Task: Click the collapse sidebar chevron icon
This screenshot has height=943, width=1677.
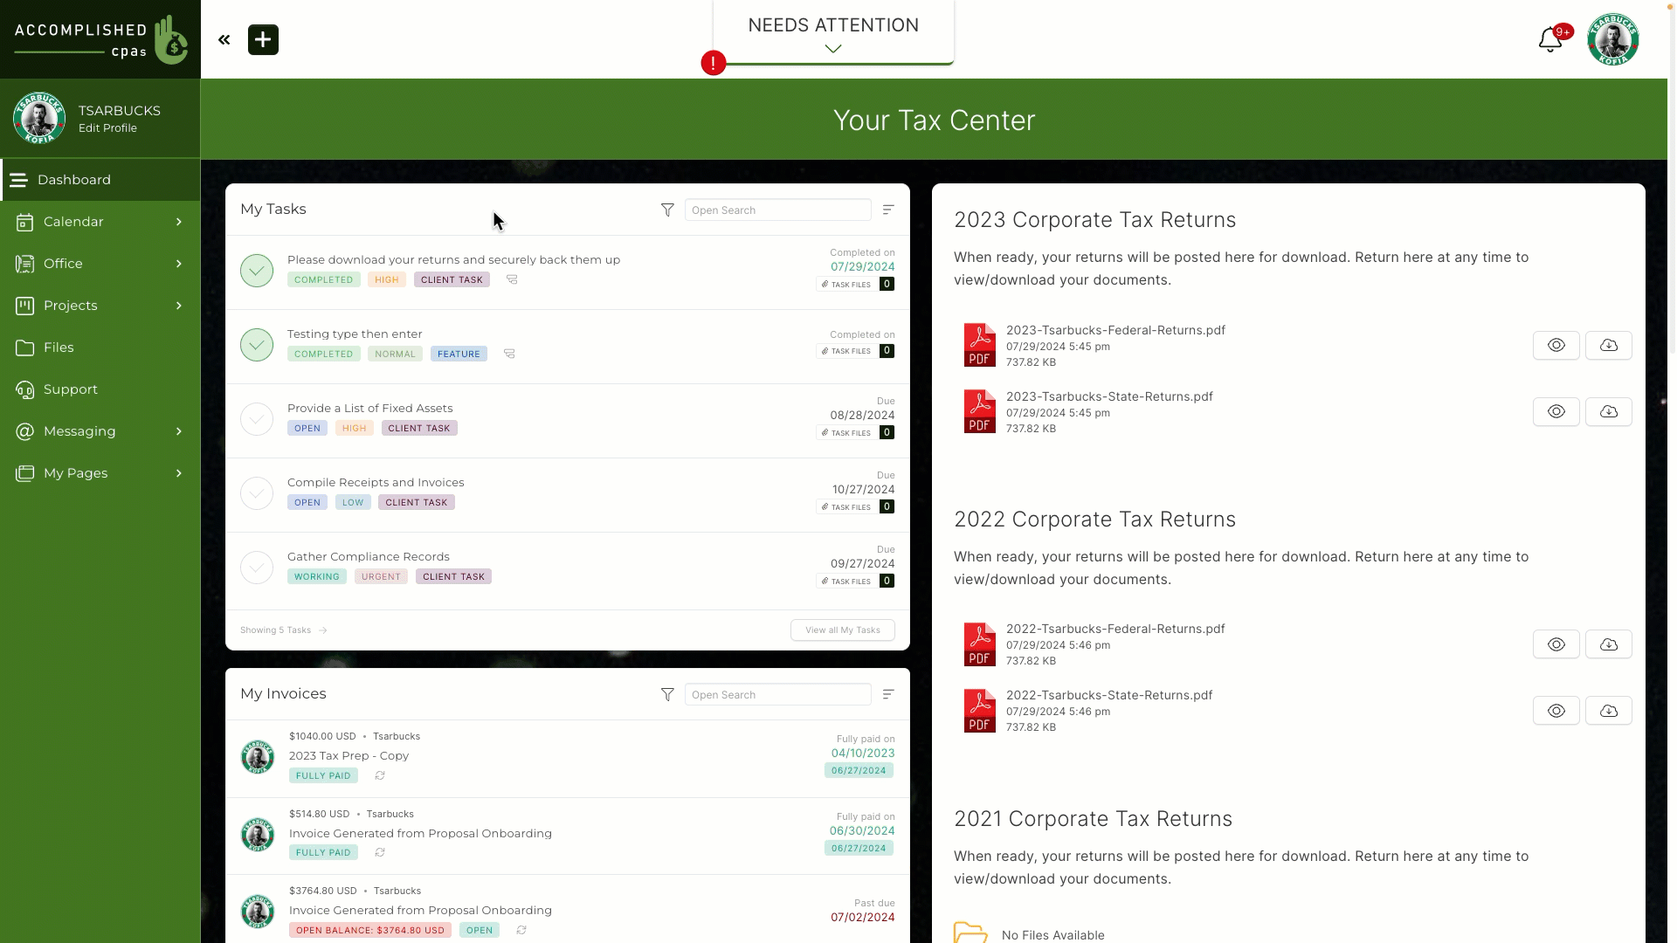Action: pyautogui.click(x=224, y=38)
